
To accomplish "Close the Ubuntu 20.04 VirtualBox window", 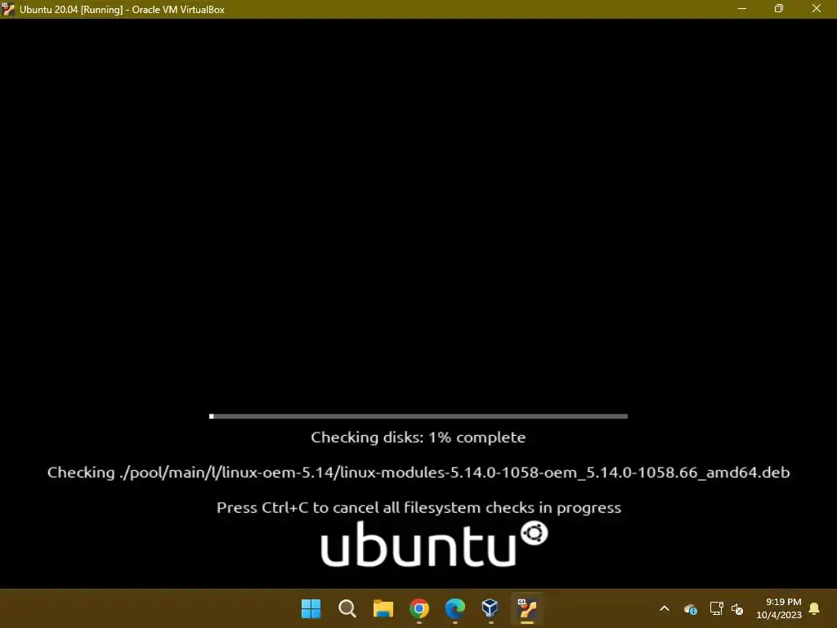I will point(817,8).
